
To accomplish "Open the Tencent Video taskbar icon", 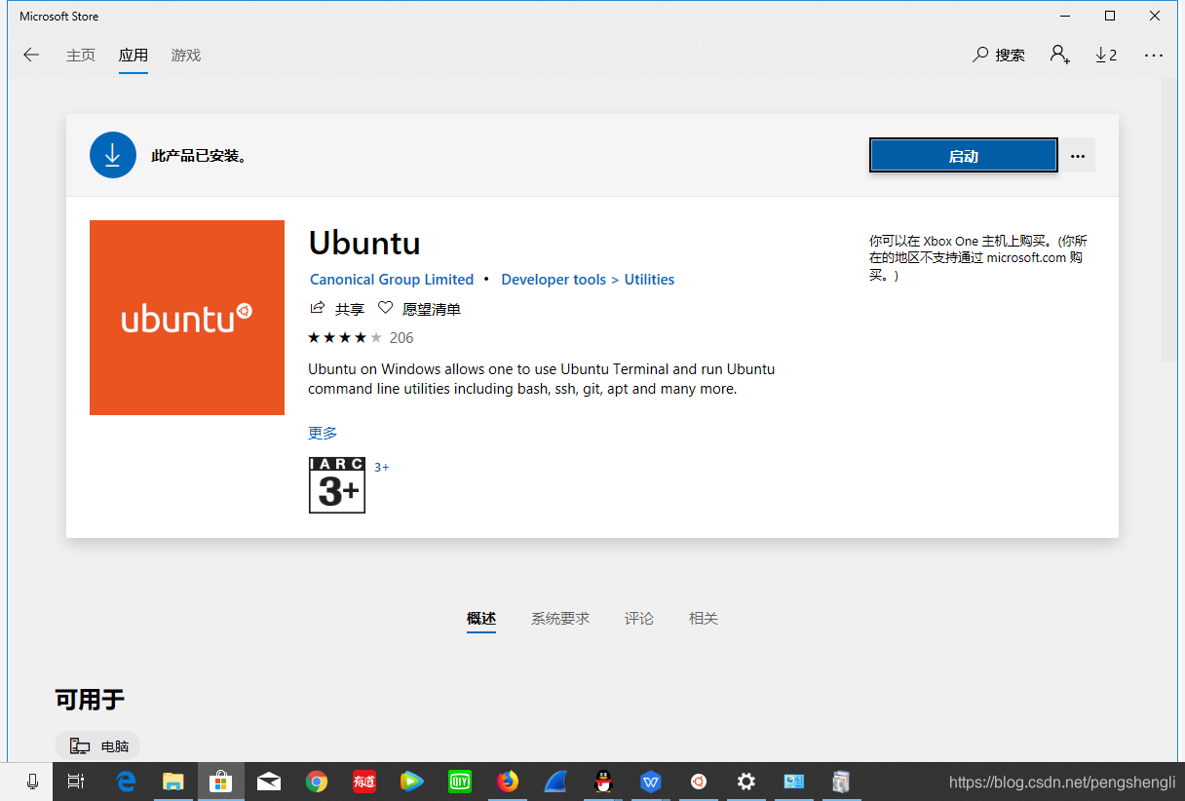I will point(412,782).
